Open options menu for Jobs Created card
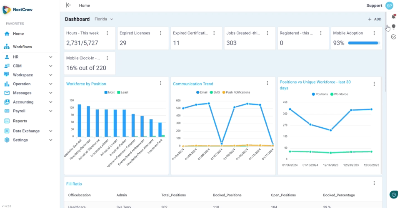400x208 pixels. point(267,33)
